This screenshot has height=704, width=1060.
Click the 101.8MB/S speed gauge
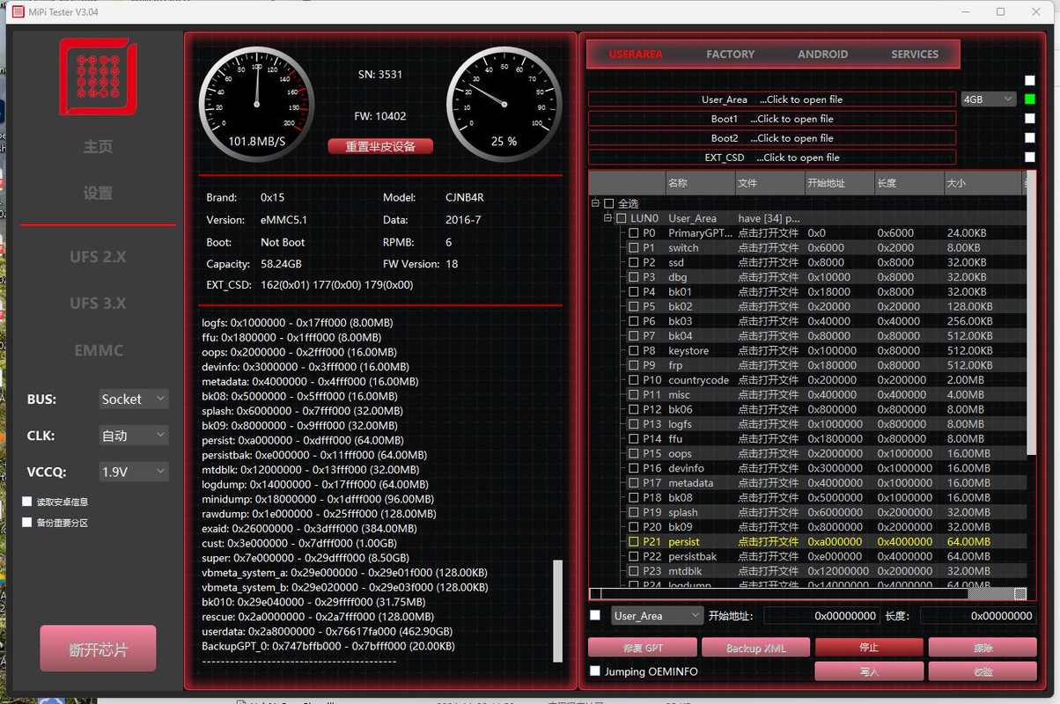point(256,103)
